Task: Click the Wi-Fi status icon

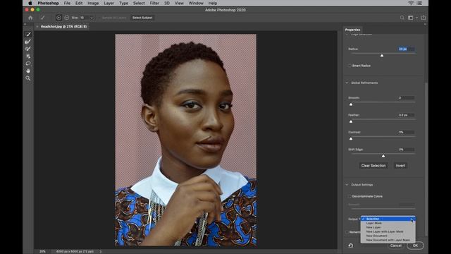Action: click(x=411, y=3)
